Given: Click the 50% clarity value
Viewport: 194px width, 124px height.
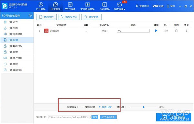Looking at the screenshot, I should coord(161,107).
